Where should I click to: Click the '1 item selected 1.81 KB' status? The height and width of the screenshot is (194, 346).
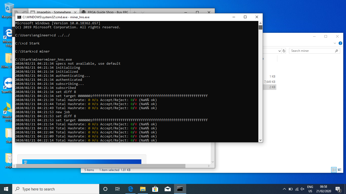115,170
